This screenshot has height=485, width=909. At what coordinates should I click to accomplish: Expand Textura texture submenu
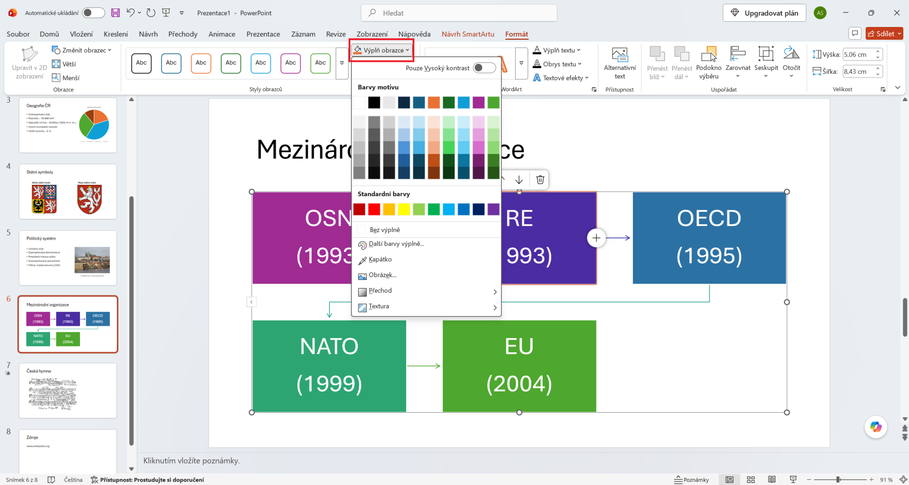(x=426, y=306)
